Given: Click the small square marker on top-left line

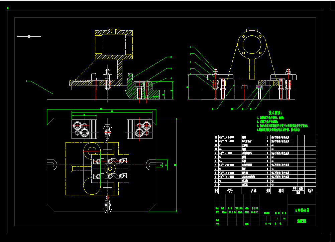Looking at the screenshot, I should pos(29,37).
